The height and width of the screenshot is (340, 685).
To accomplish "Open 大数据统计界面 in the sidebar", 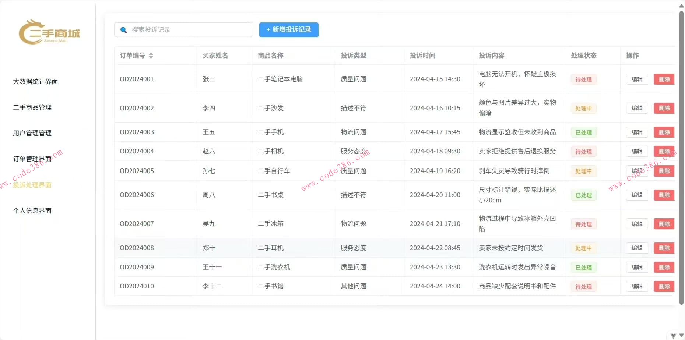I will pos(35,81).
